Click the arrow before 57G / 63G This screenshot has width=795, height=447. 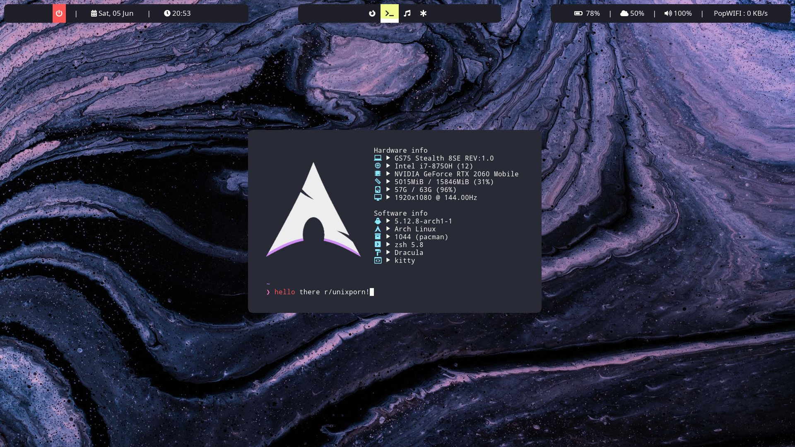(388, 190)
